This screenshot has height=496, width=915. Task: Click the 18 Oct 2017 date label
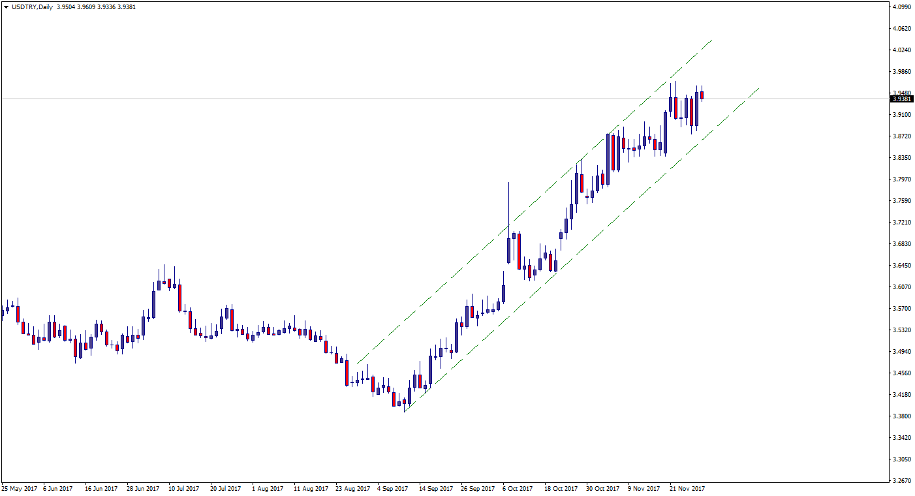[x=561, y=488]
